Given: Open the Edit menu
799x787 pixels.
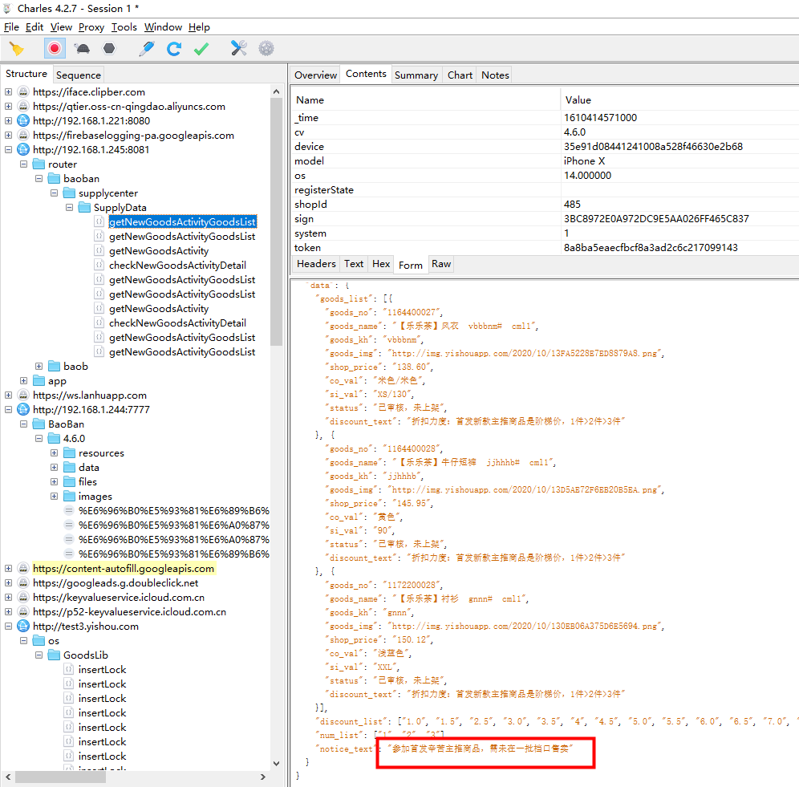Looking at the screenshot, I should tap(34, 27).
